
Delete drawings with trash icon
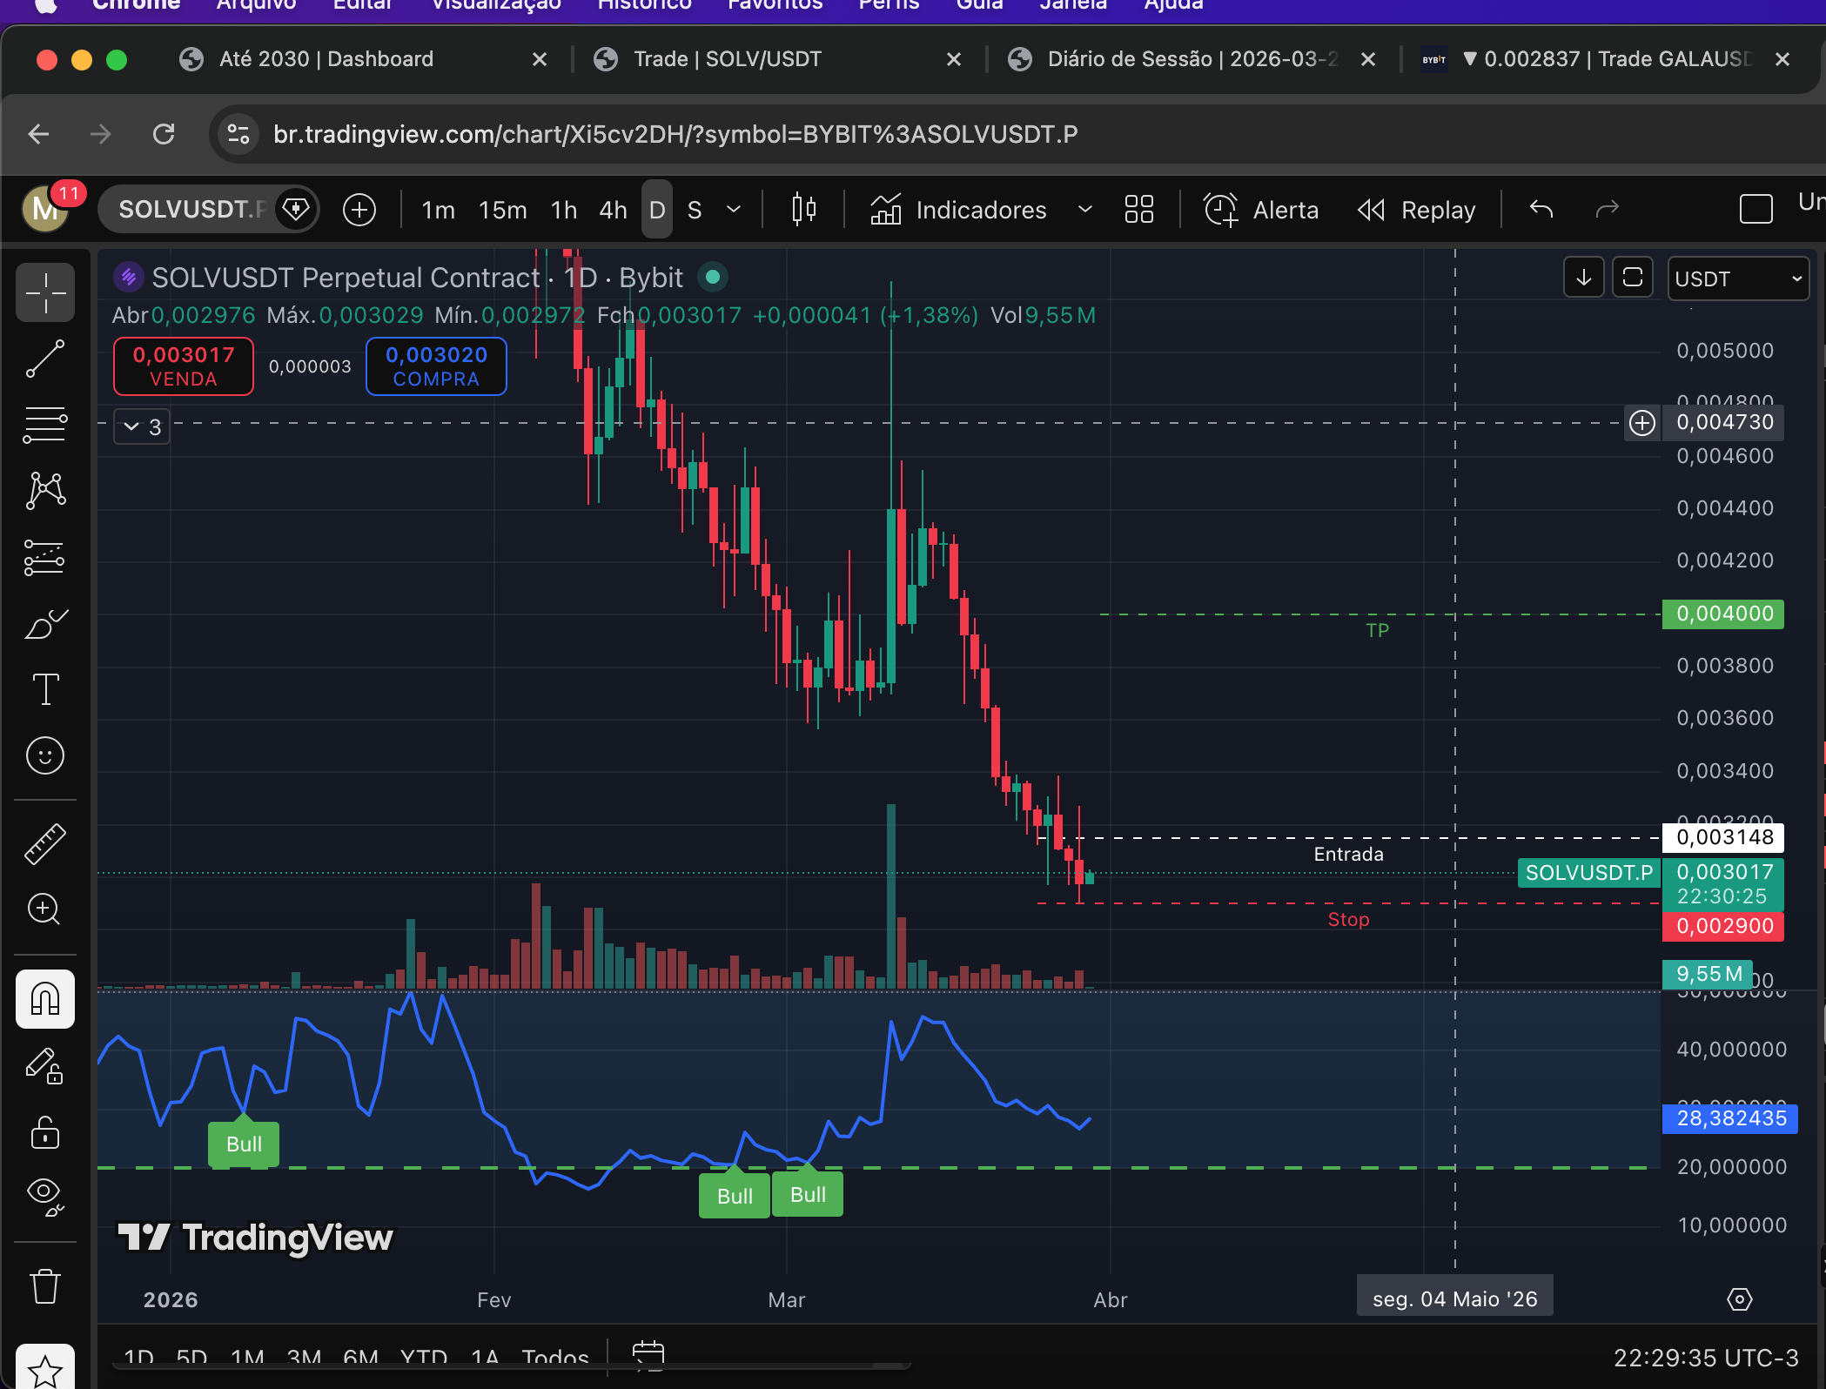(x=45, y=1286)
